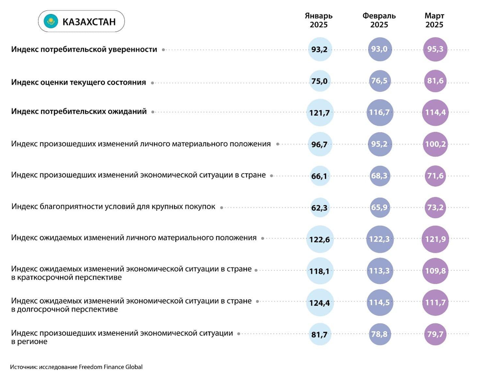The image size is (480, 381).
Task: Click the Индекс оценки текущего состояния label
Action: click(79, 82)
